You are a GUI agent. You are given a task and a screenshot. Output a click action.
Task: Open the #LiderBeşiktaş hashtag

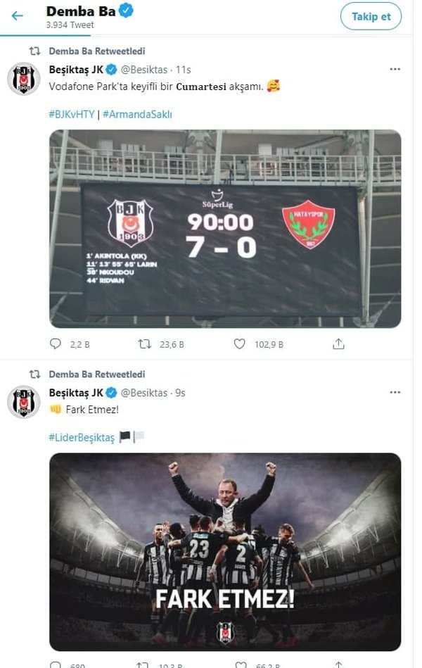(x=82, y=437)
